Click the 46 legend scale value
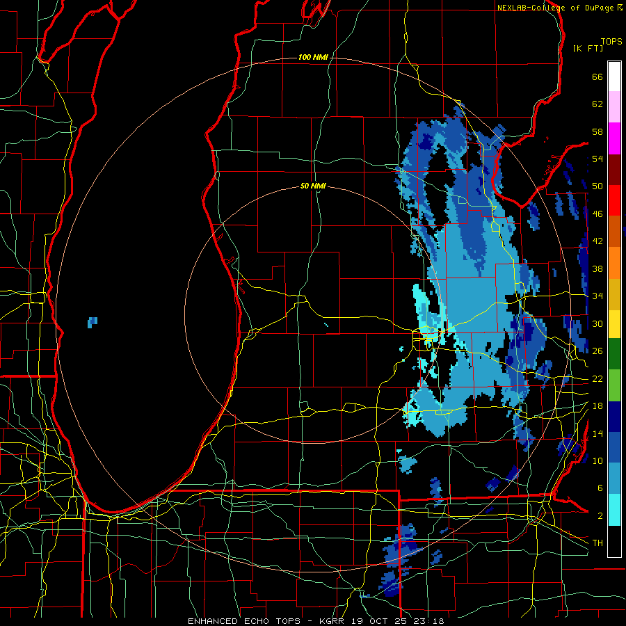 click(x=597, y=214)
